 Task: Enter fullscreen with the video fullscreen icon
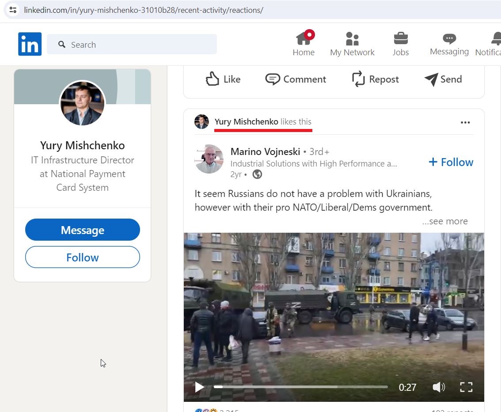(x=466, y=387)
